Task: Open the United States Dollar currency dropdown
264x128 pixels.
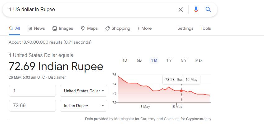Action: (84, 91)
